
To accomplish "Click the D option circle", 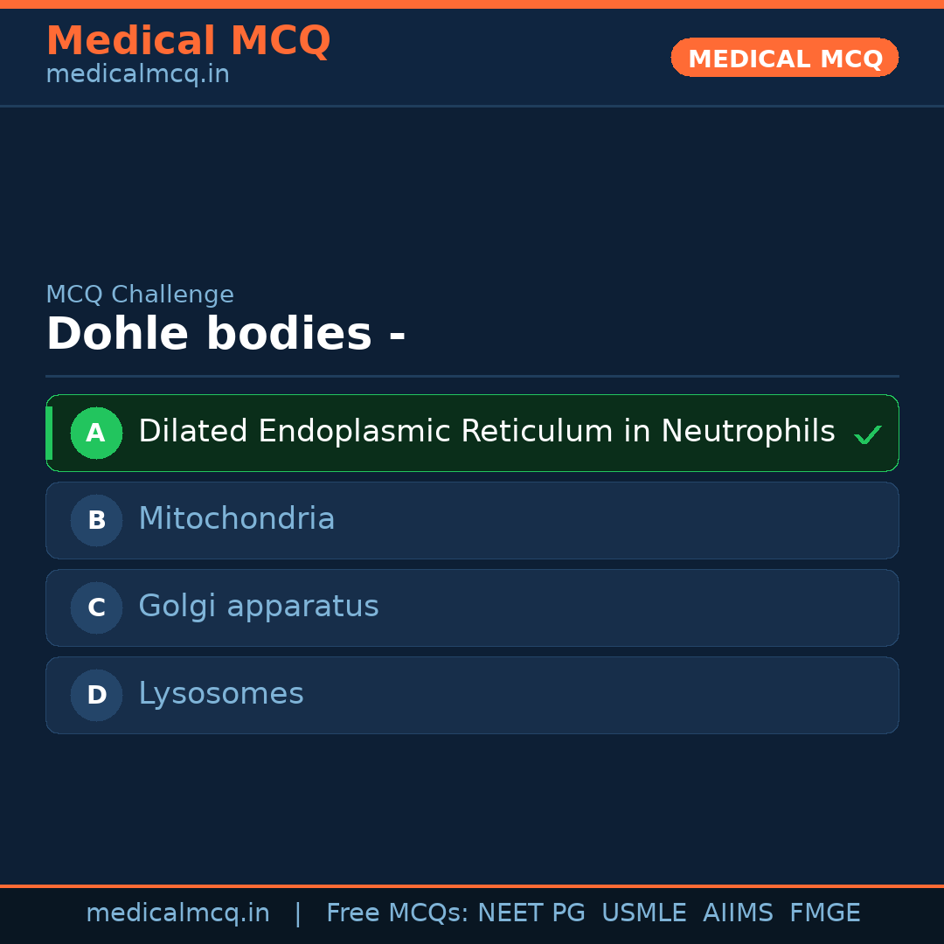I will click(96, 695).
